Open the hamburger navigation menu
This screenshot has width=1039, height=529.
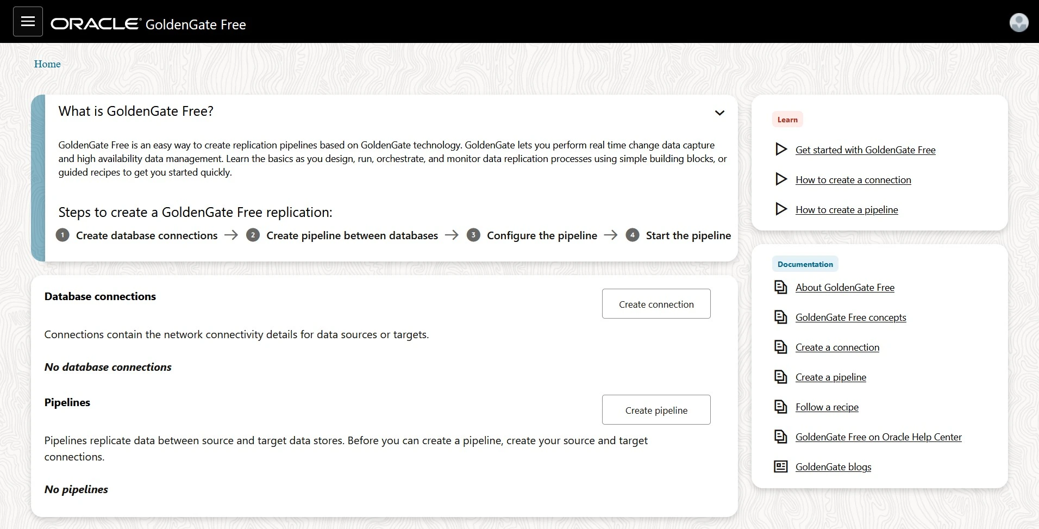click(x=28, y=22)
